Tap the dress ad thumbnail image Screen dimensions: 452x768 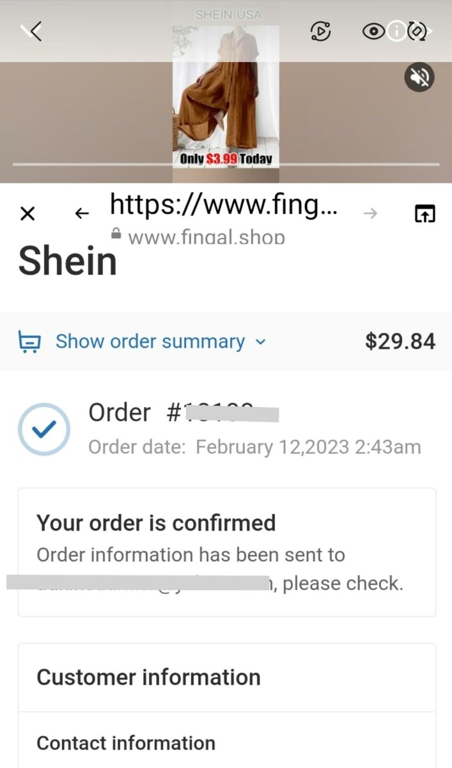tap(226, 90)
